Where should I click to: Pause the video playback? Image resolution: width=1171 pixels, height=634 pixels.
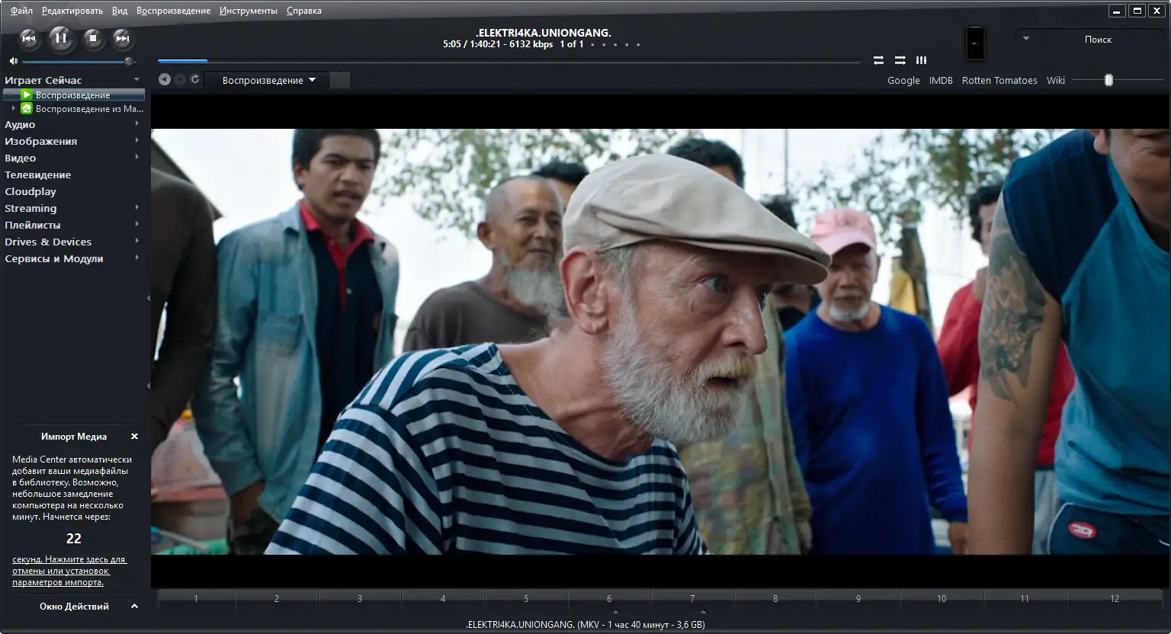61,38
